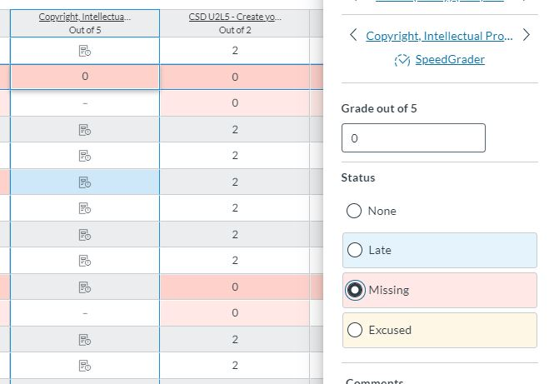Open the CSD U2L5 column header
Viewport: 554px width, 384px height.
click(234, 17)
